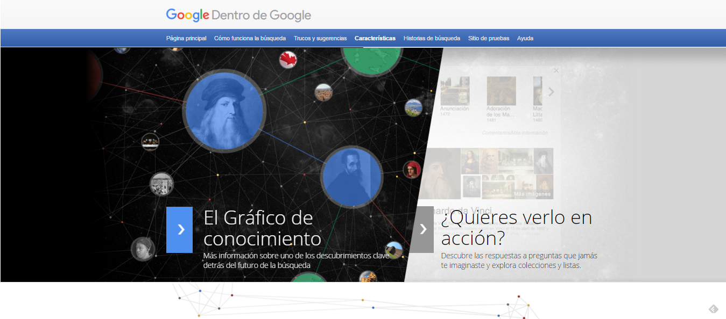Click blue arrow button beside El Gráfico de conocimiento
The image size is (726, 319).
click(x=179, y=230)
